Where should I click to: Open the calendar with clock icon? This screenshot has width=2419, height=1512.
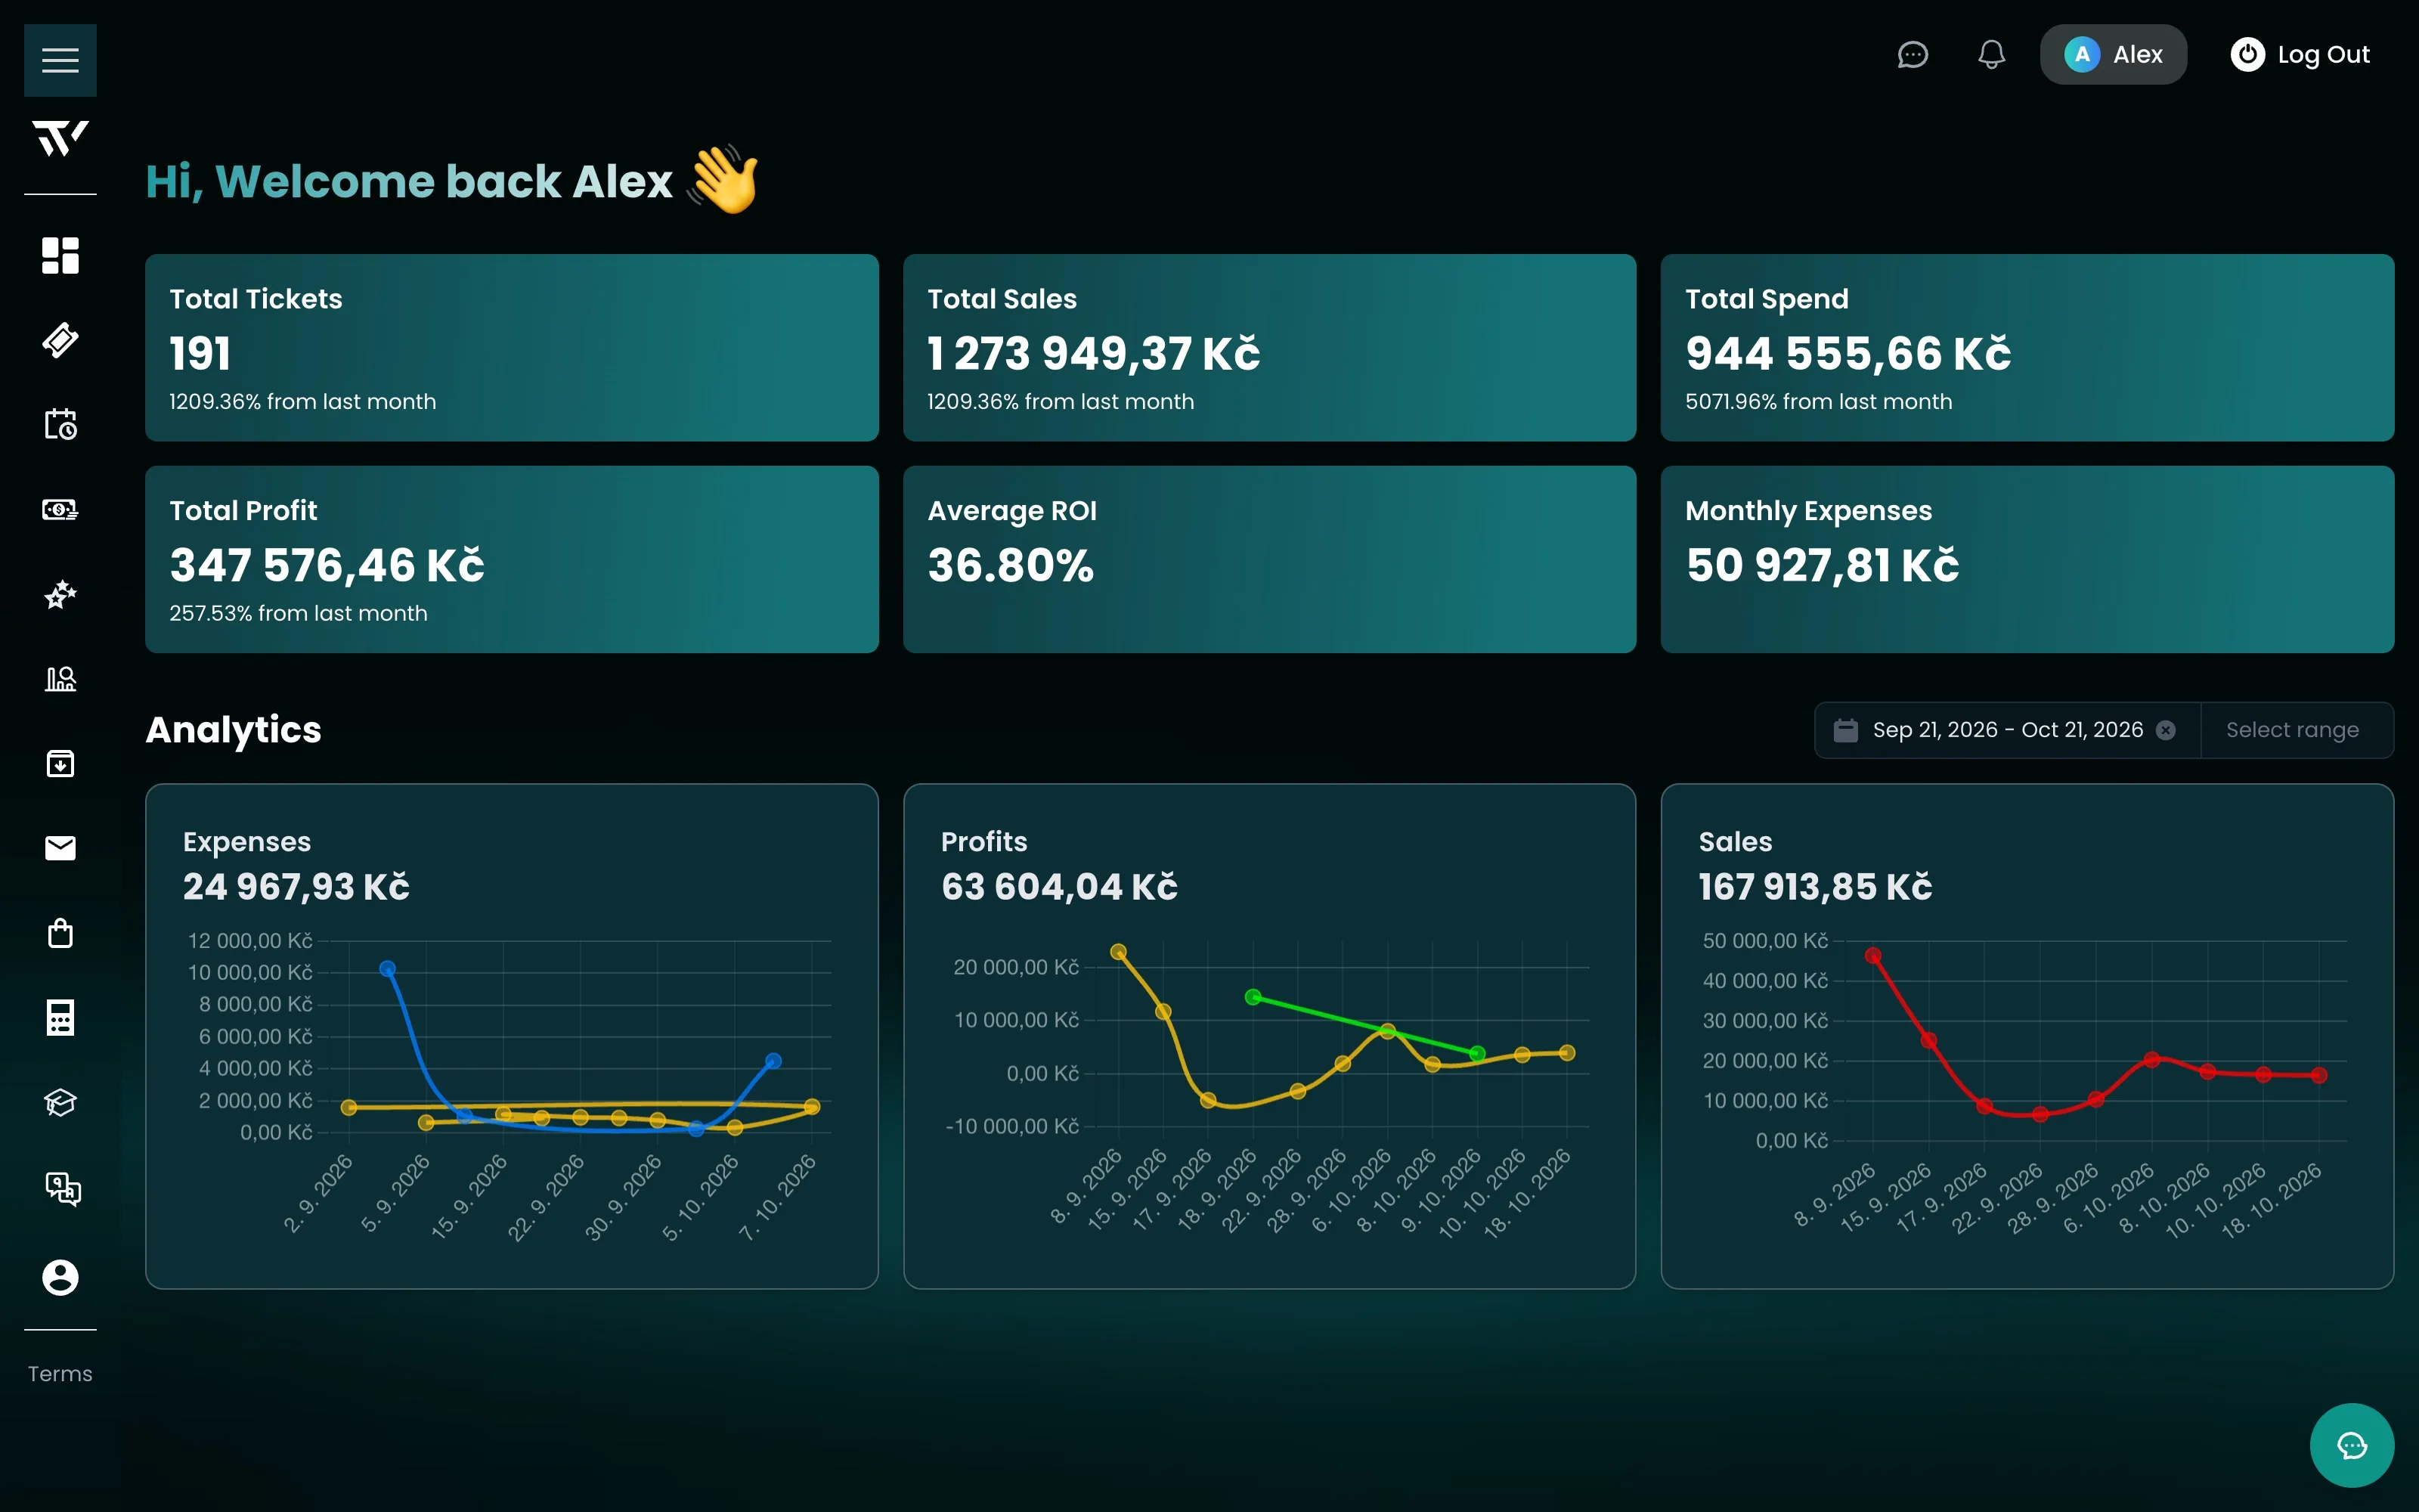tap(60, 424)
